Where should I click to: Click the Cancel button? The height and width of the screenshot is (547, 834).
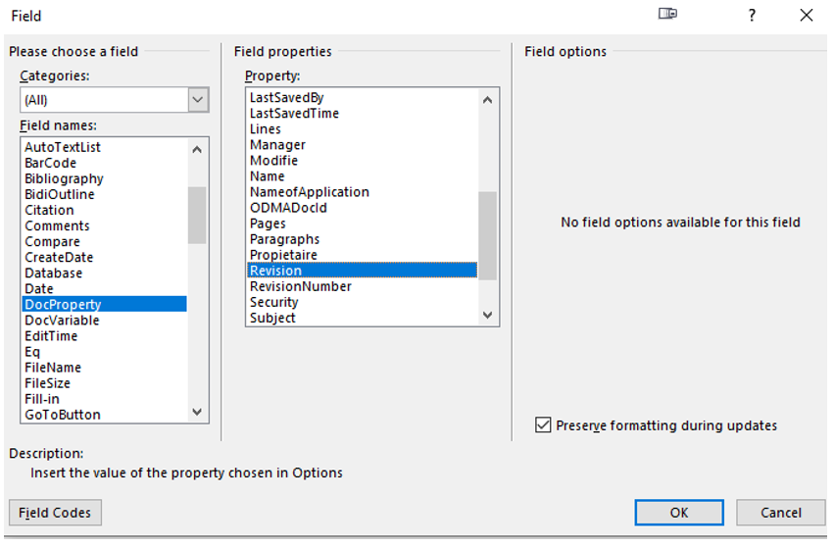pos(780,513)
